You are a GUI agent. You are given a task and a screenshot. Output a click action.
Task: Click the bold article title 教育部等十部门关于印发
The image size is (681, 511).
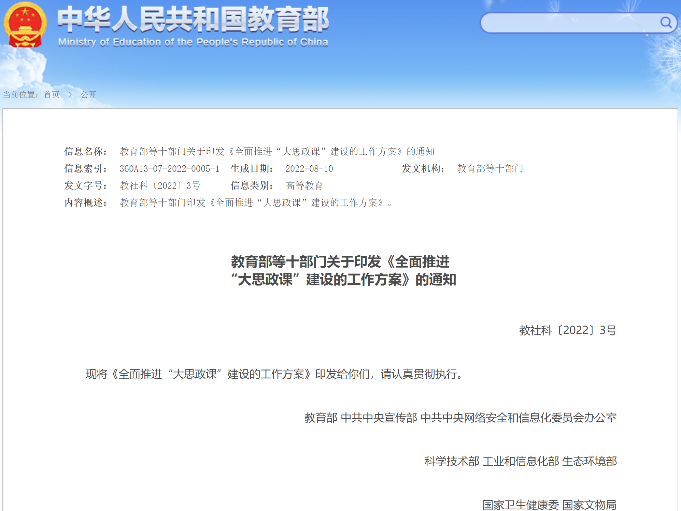[340, 262]
